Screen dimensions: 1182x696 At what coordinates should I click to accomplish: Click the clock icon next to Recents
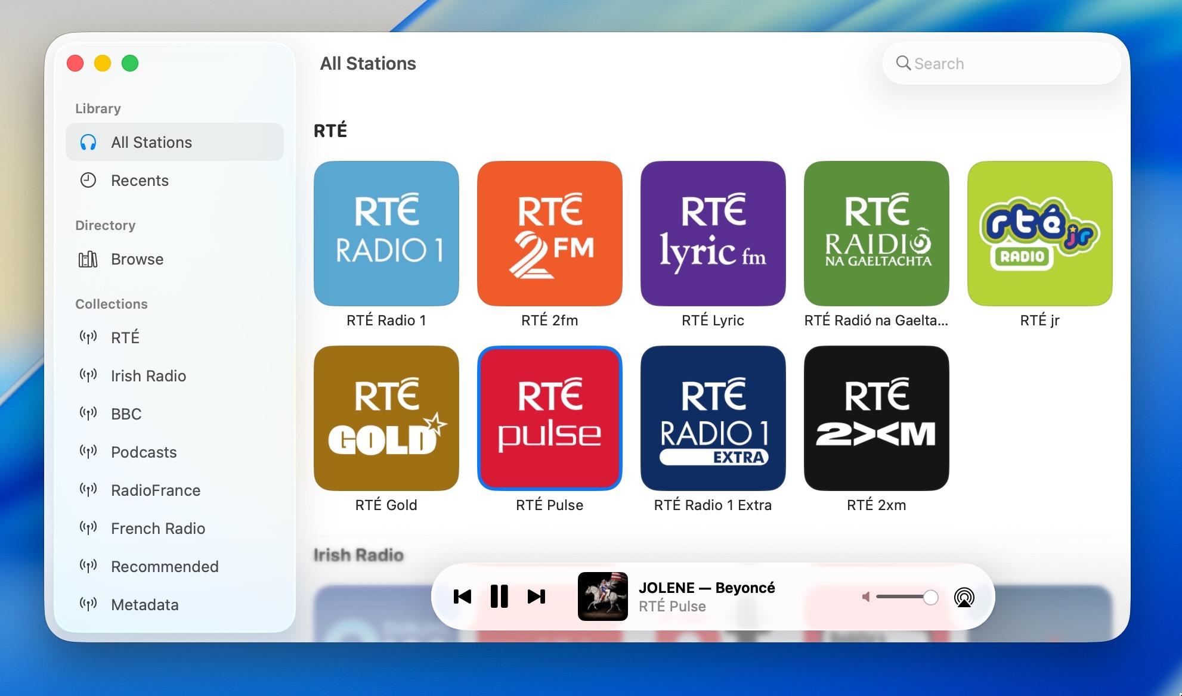(88, 181)
